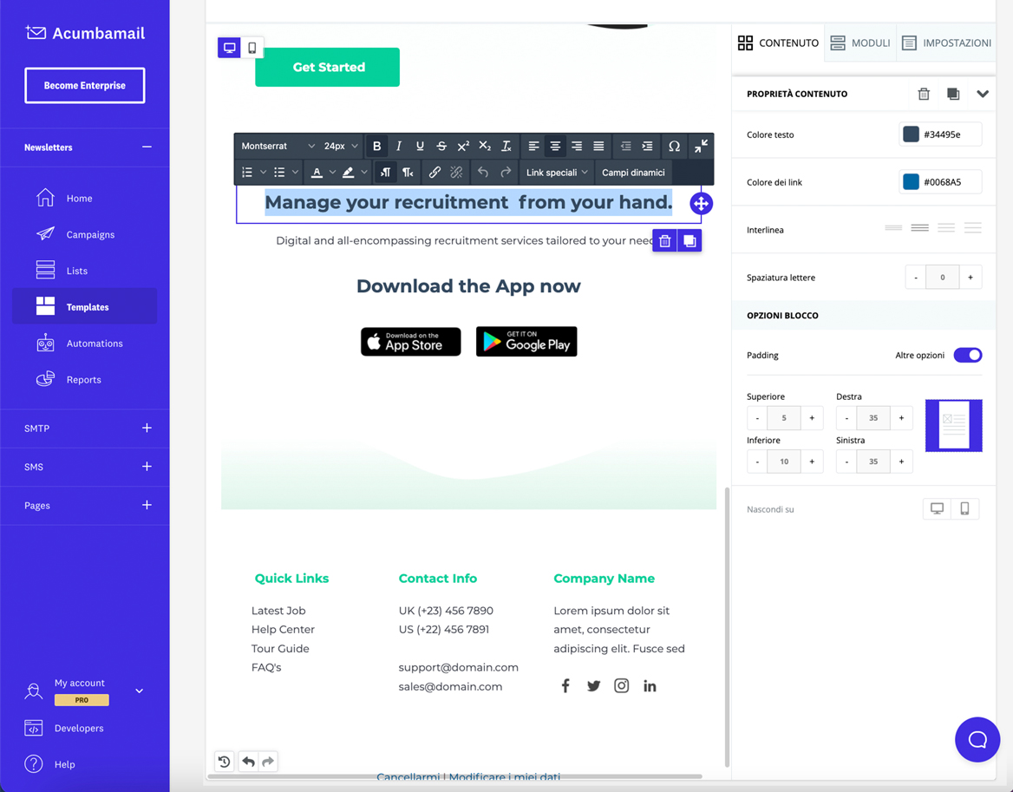Select the Bold formatting icon
Screen dimensions: 1013x792
[x=377, y=146]
